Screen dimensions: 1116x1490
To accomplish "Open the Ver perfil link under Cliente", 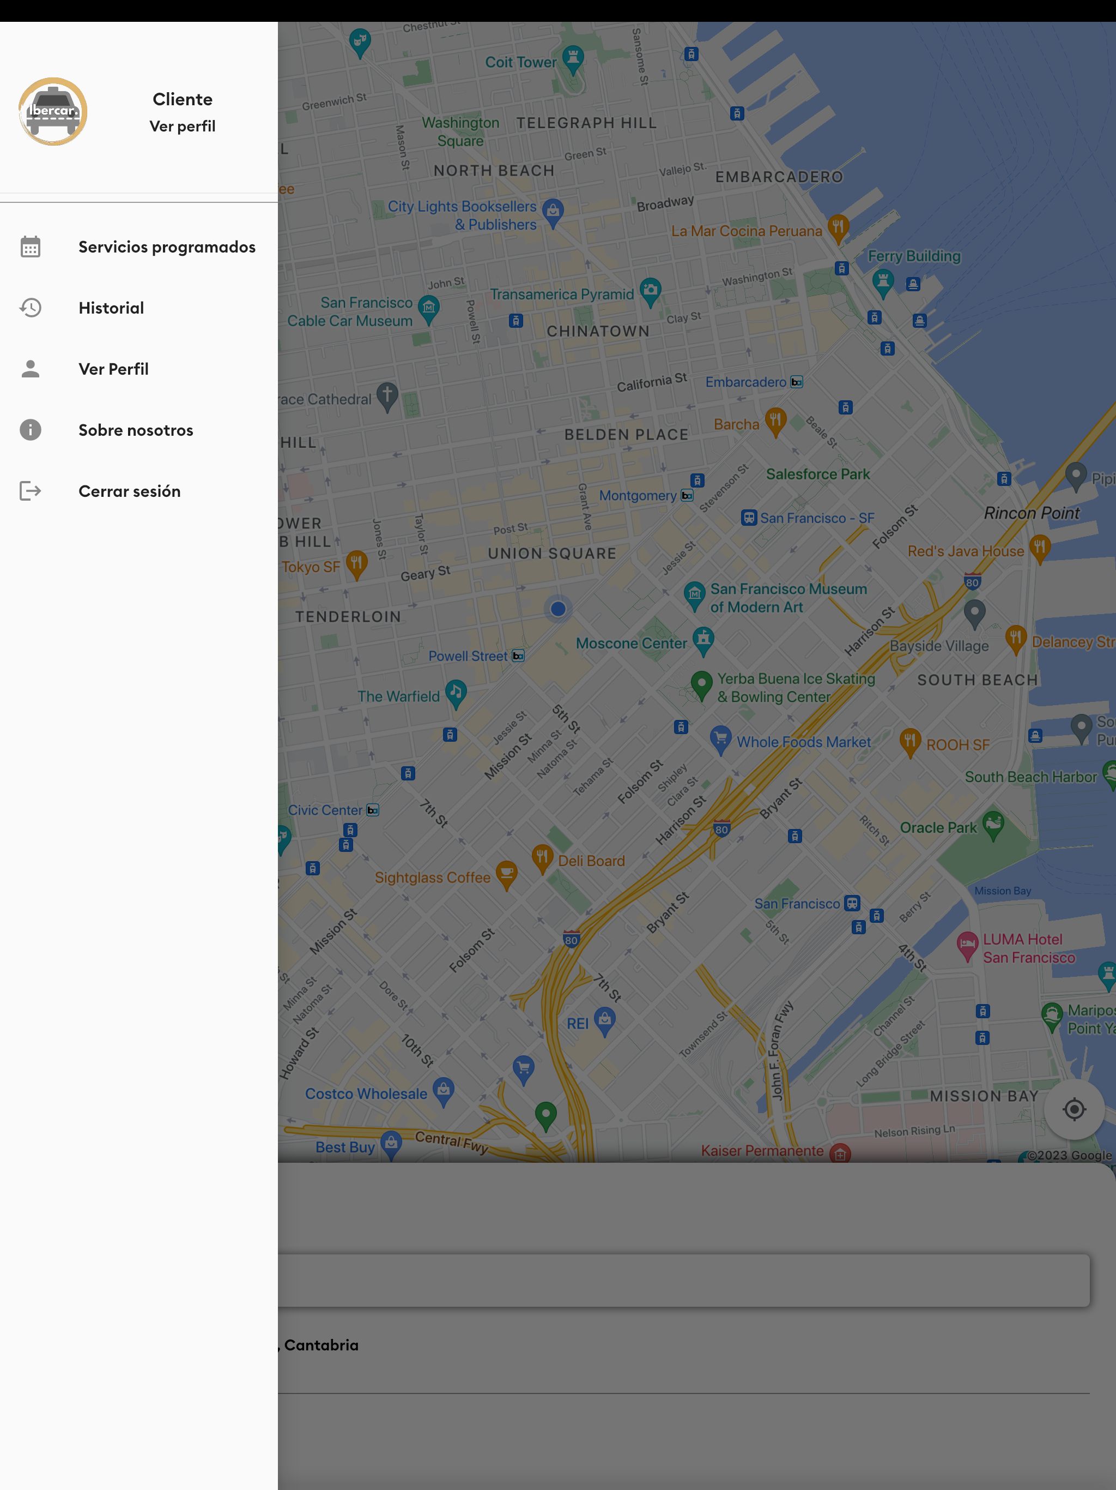I will 183,127.
